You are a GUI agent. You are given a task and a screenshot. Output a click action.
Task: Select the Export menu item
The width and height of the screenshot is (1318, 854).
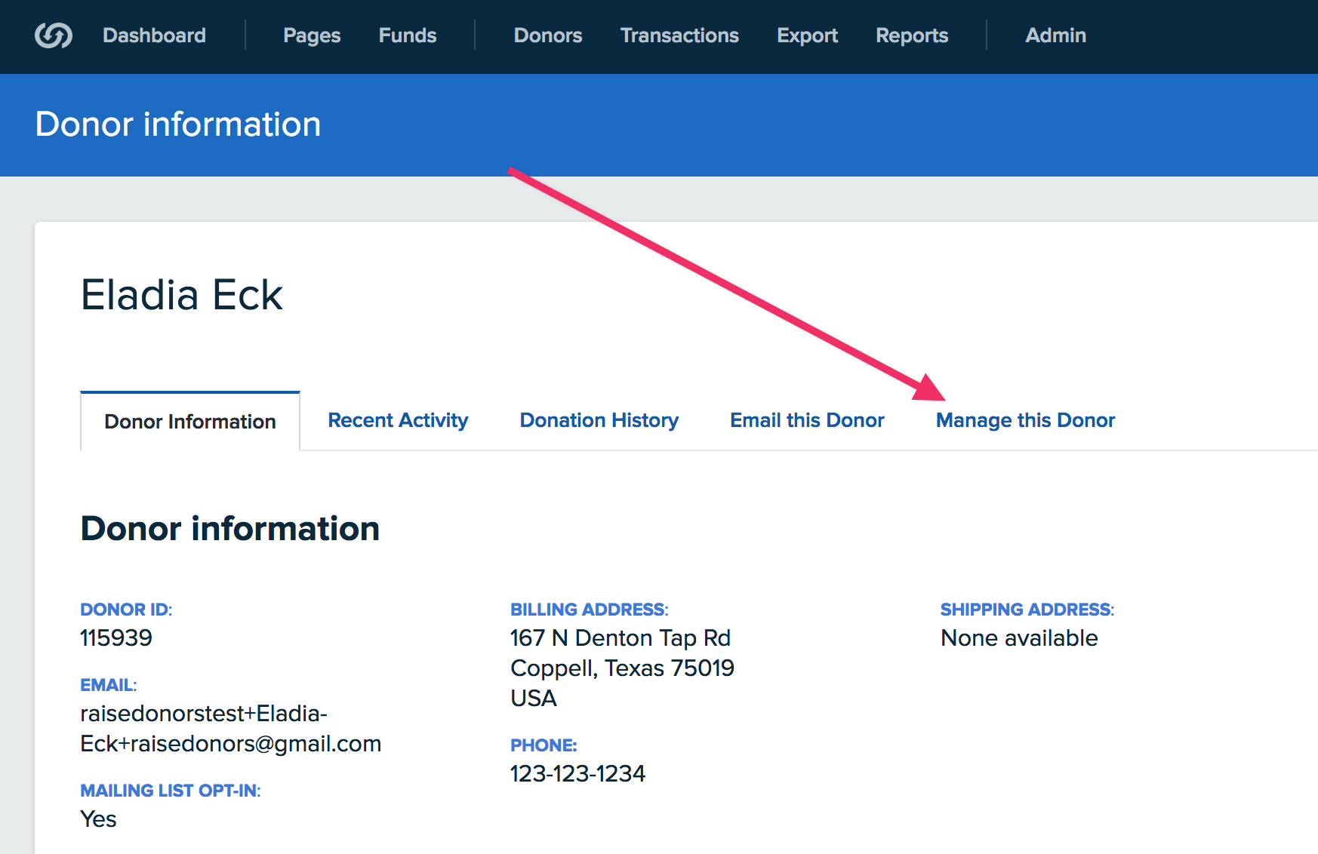[807, 35]
